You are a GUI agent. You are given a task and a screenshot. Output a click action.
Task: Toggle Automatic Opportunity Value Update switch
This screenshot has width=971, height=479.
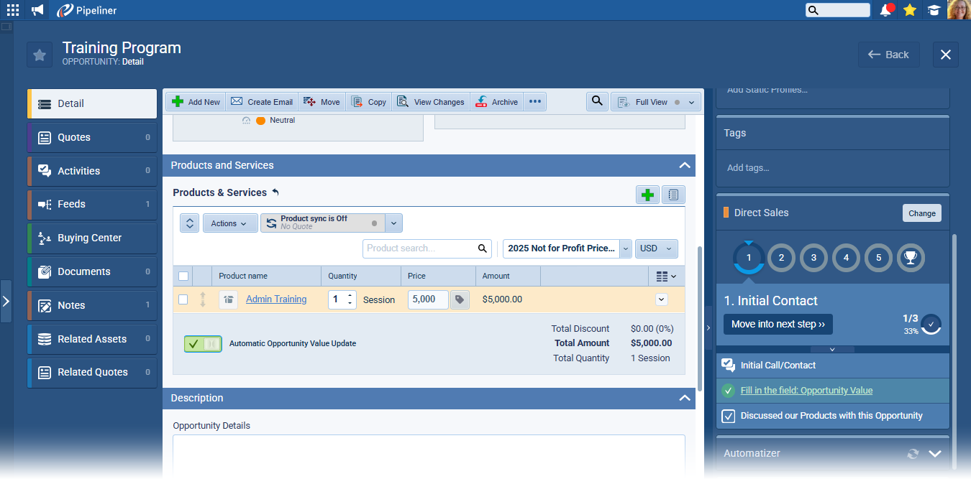pos(202,343)
